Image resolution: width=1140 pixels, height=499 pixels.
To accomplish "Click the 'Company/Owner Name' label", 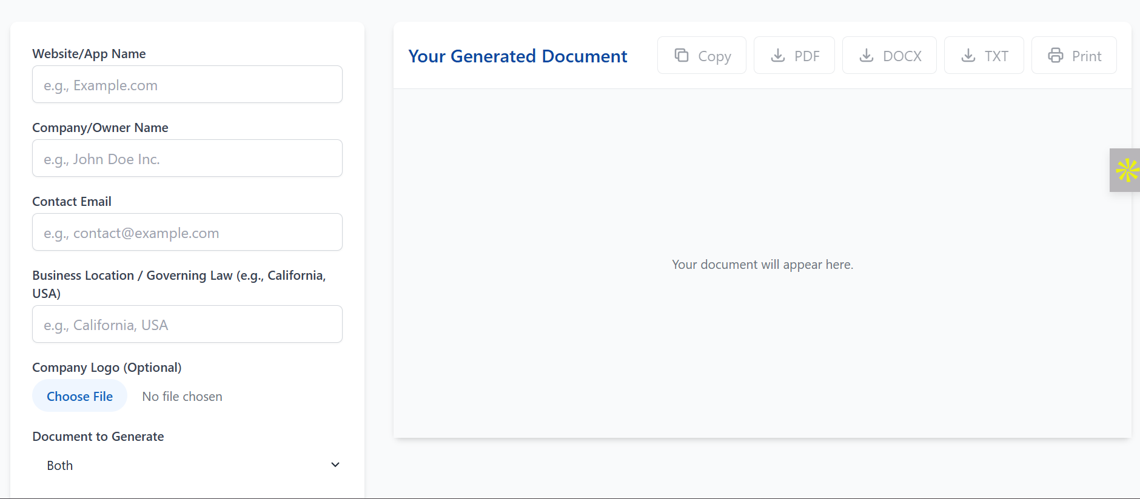I will click(100, 128).
